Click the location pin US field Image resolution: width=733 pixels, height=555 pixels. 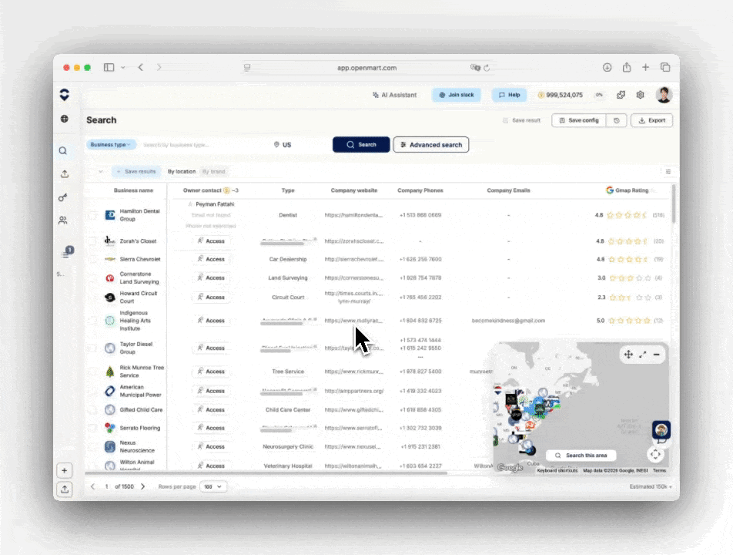(x=283, y=145)
